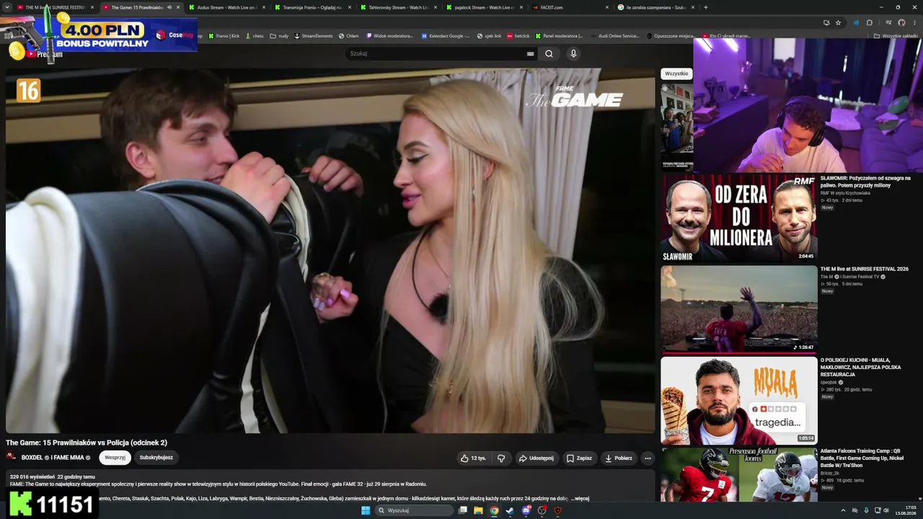Viewport: 923px width, 519px height.
Task: Switch to the Azdus Stream tab
Action: [x=226, y=7]
